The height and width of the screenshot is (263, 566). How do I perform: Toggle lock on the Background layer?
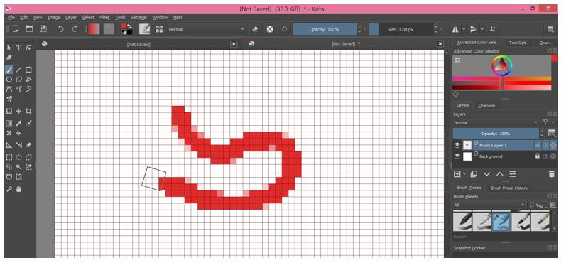click(x=537, y=156)
